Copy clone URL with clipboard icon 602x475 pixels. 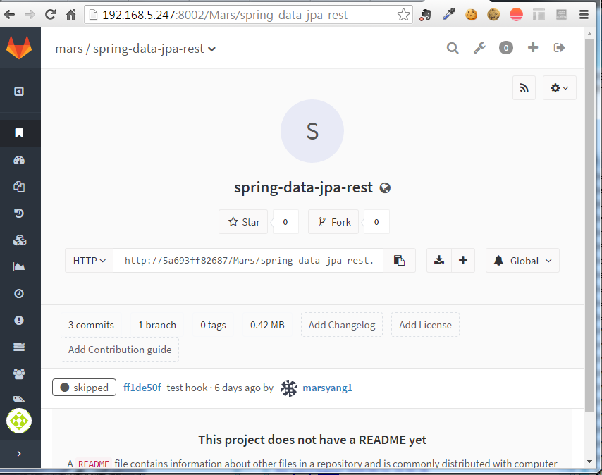coord(399,261)
